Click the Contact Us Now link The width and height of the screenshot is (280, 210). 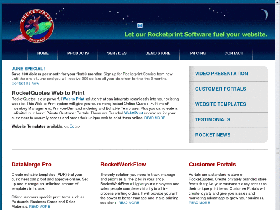pos(25,83)
